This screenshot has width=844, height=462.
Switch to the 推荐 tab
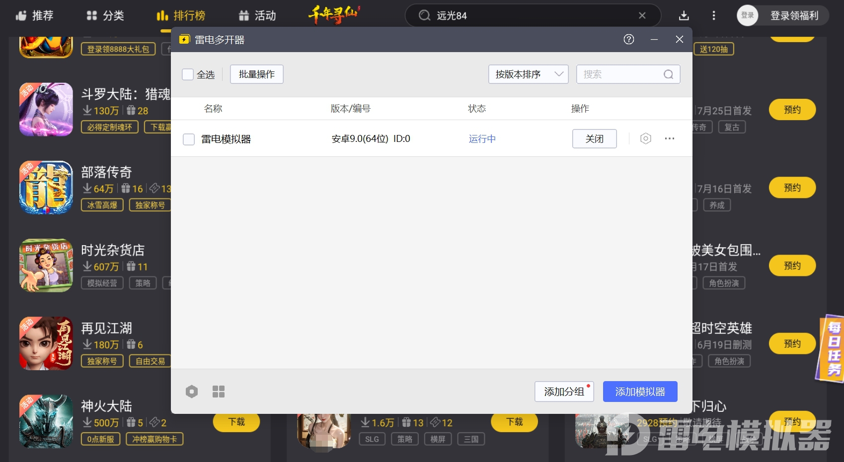(34, 15)
